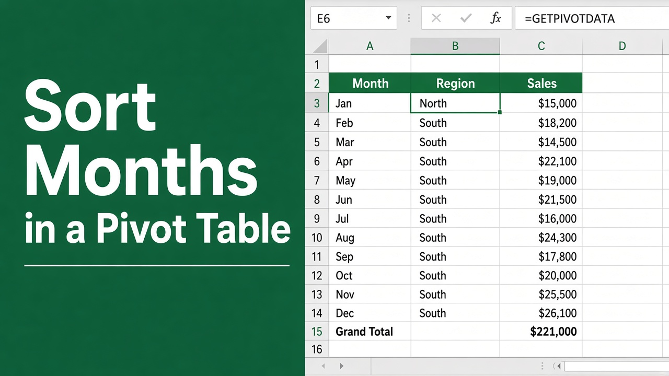Select column A header
This screenshot has height=376, width=669.
point(370,46)
